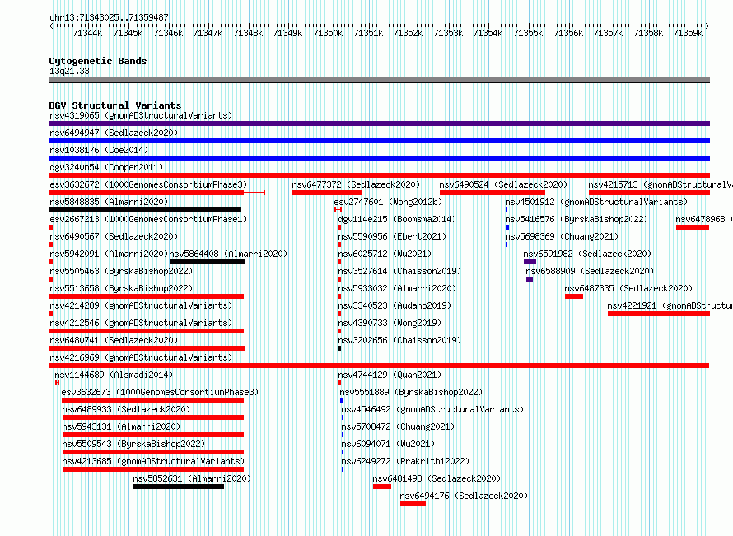733x536 pixels.
Task: Open nsv4501912 gnomADStructuralVariants entry
Action: 596,202
